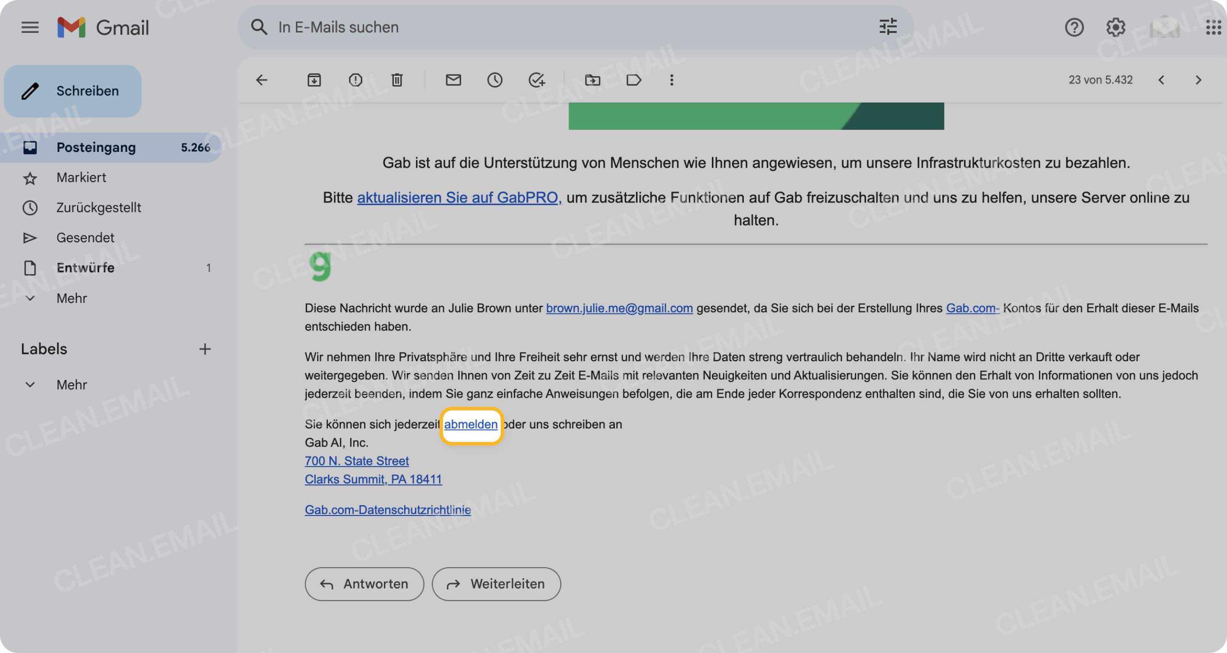Report this email as spam
1227x653 pixels.
pos(355,79)
